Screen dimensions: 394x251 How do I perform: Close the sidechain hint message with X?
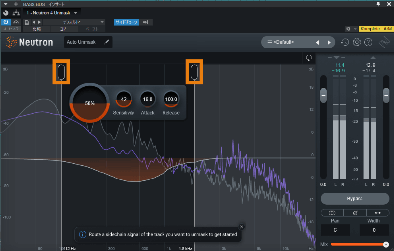coord(242,227)
